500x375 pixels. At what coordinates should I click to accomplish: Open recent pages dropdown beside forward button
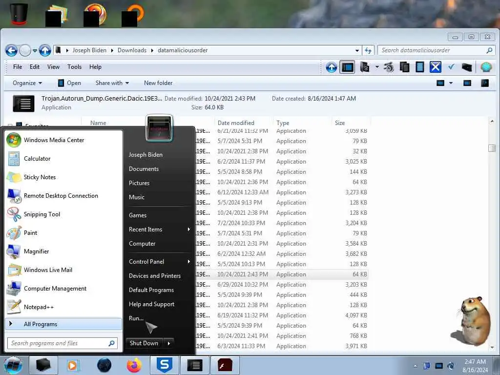tap(35, 50)
